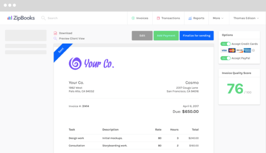The width and height of the screenshot is (266, 153).
Task: Click the Cosmo client name
Action: click(192, 83)
